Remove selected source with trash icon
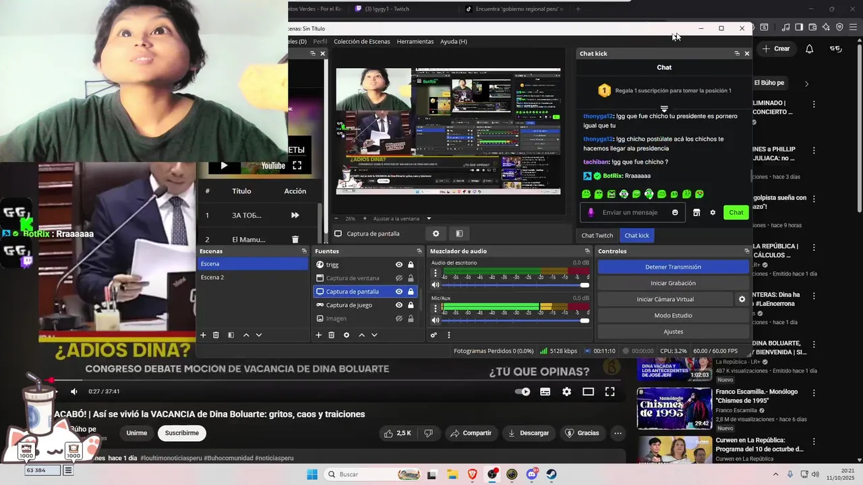Image resolution: width=863 pixels, height=485 pixels. coord(331,335)
